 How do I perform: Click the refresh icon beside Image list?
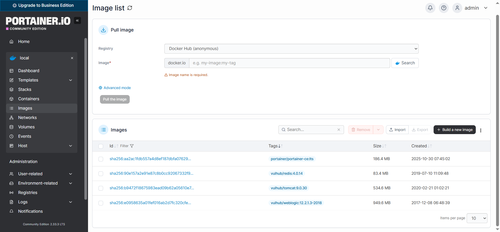(130, 8)
